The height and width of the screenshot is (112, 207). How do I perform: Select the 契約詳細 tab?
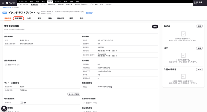tap(8, 18)
